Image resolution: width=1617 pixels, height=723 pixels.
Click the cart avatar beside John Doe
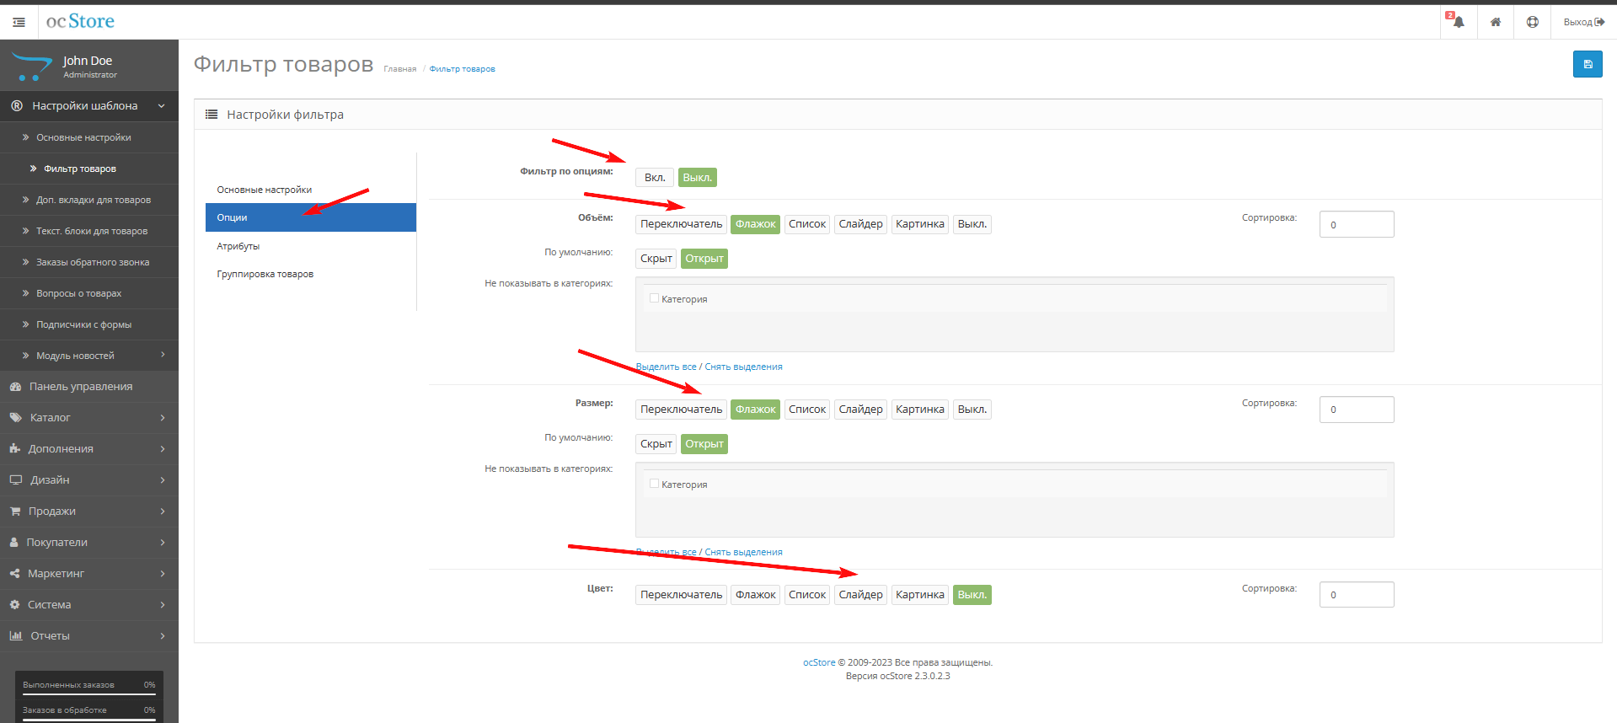(32, 66)
